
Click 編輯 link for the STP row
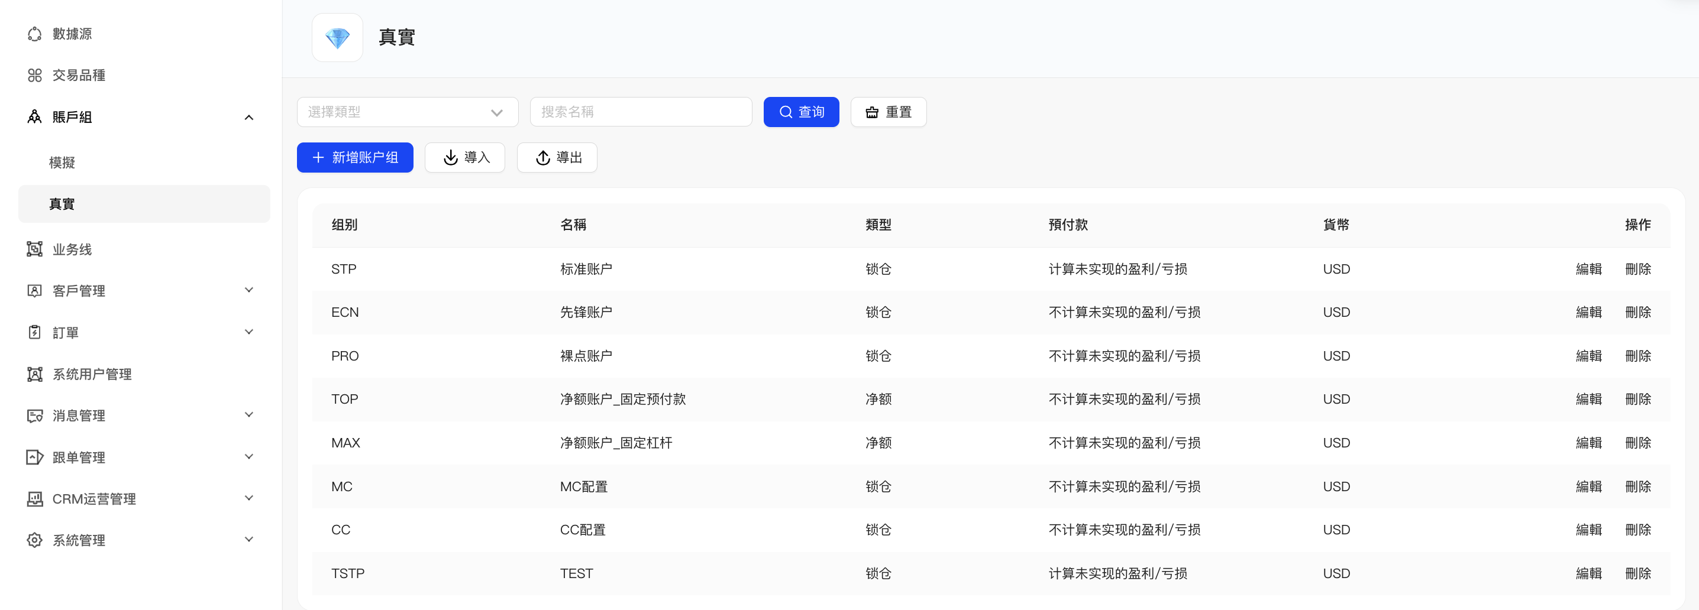click(1588, 269)
